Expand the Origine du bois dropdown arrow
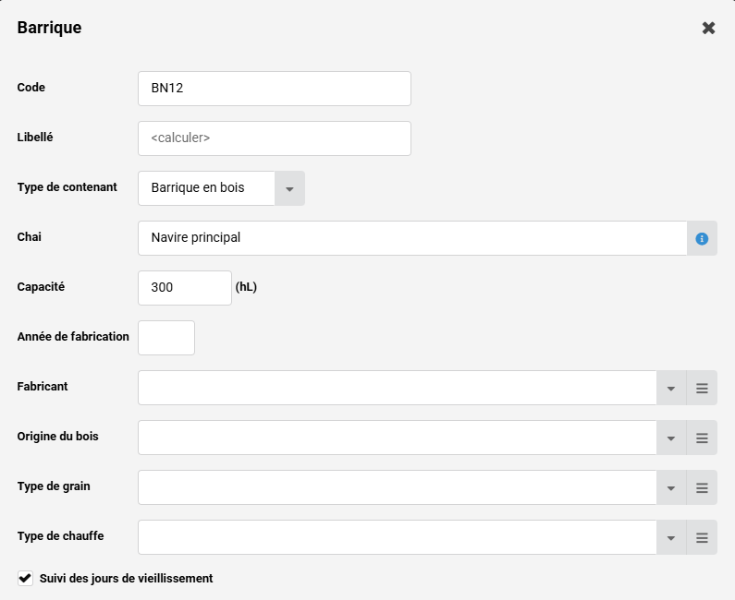This screenshot has height=600, width=735. click(671, 438)
